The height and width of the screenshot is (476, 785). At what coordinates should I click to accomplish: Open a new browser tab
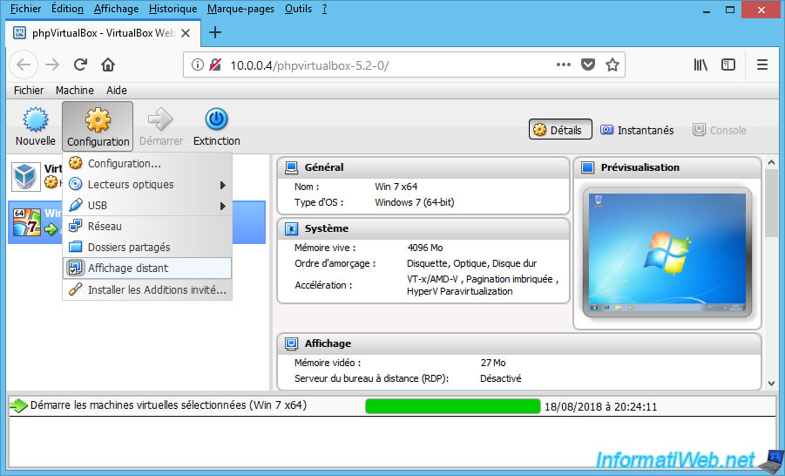[215, 32]
